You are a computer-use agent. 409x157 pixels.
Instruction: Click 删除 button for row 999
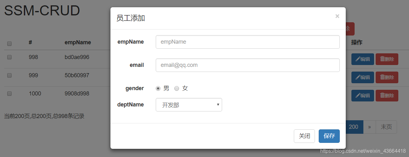click(387, 77)
